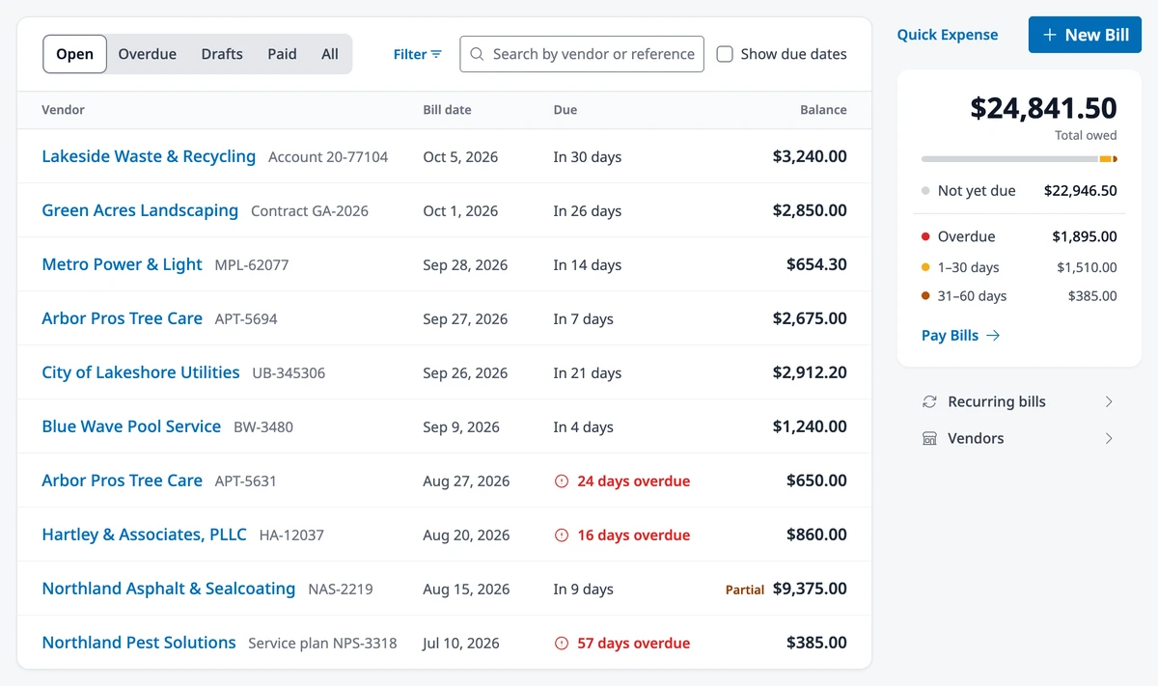This screenshot has width=1158, height=686.
Task: Click the total owed aging progress bar
Action: (1019, 159)
